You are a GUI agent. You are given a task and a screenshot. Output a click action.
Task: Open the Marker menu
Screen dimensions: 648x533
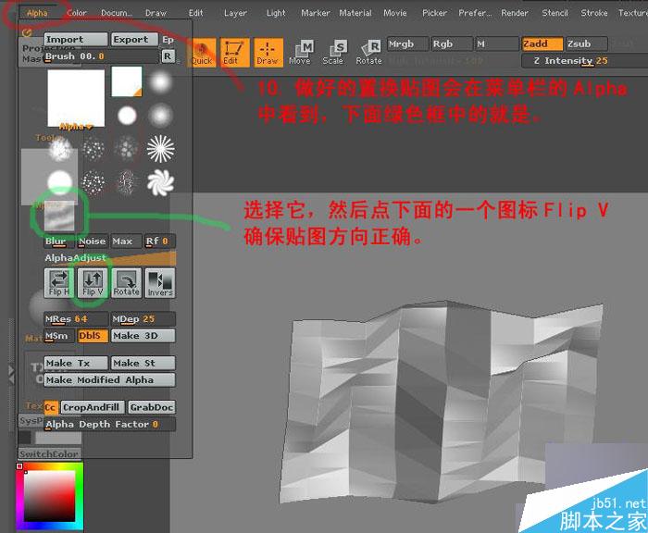coord(316,13)
